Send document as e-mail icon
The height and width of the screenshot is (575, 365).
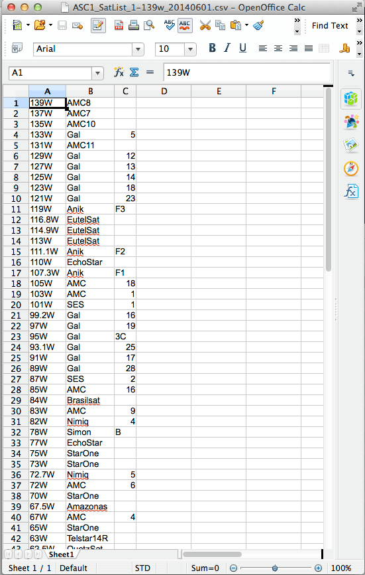coord(78,26)
